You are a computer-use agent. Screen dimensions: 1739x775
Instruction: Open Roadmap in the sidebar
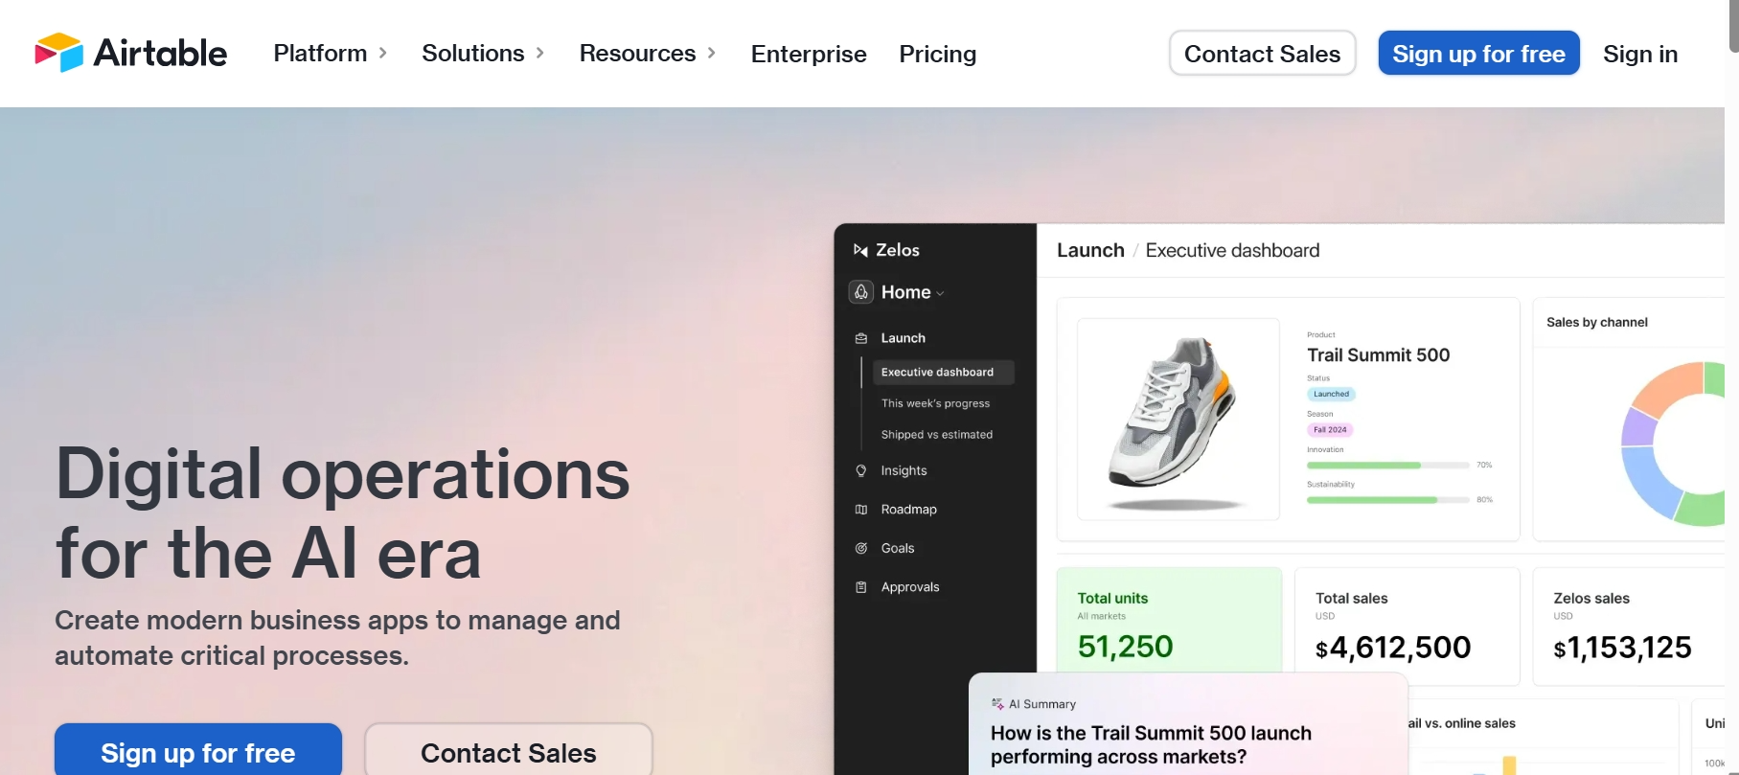coord(908,510)
